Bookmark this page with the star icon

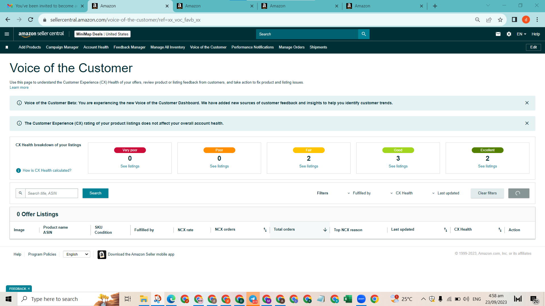click(x=500, y=20)
